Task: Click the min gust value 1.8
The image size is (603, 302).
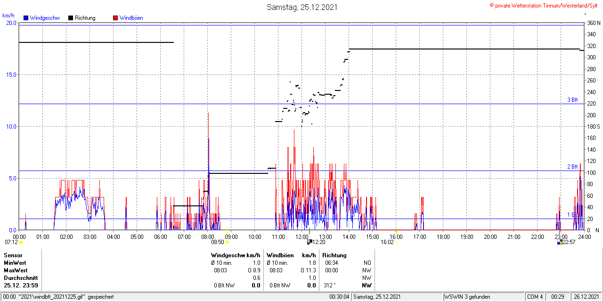Action: point(312,262)
